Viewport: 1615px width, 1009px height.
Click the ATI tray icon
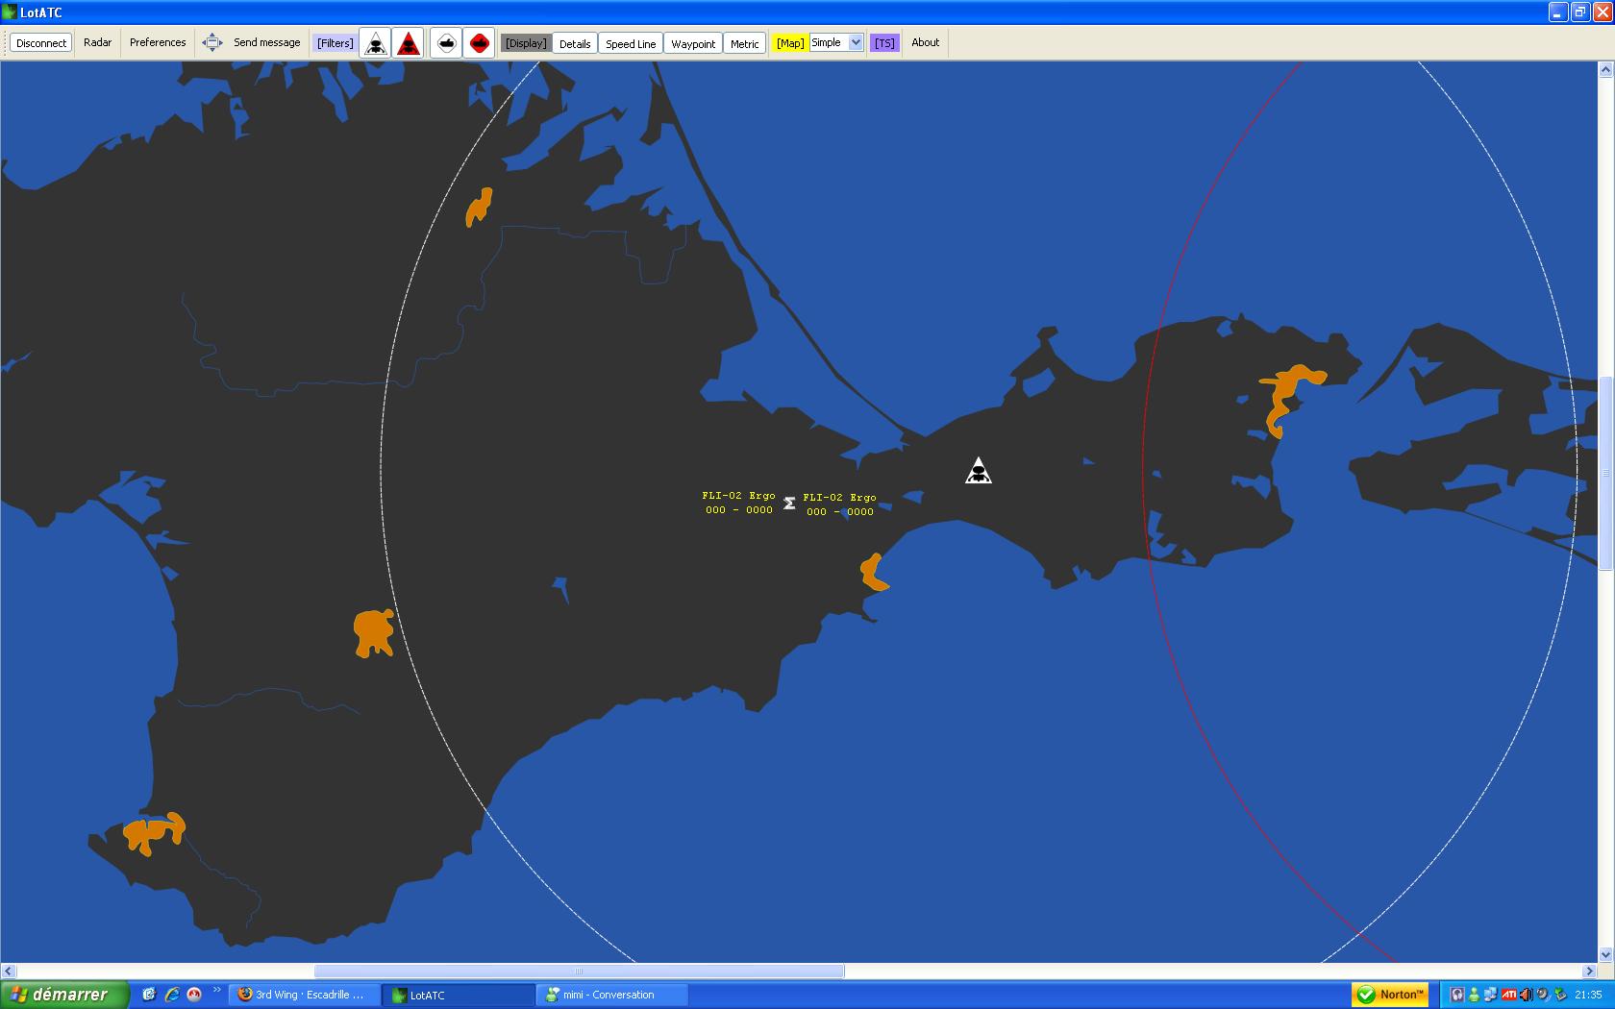[1508, 995]
